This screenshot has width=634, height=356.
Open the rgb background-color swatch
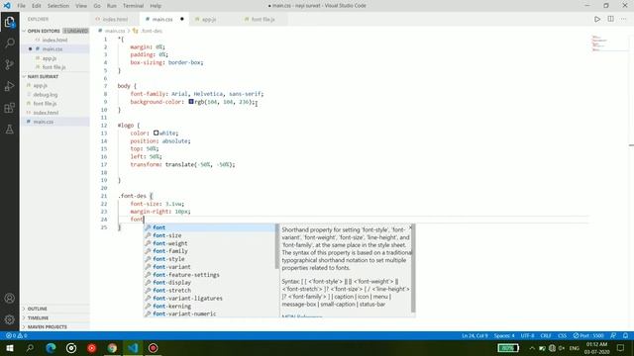[191, 102]
